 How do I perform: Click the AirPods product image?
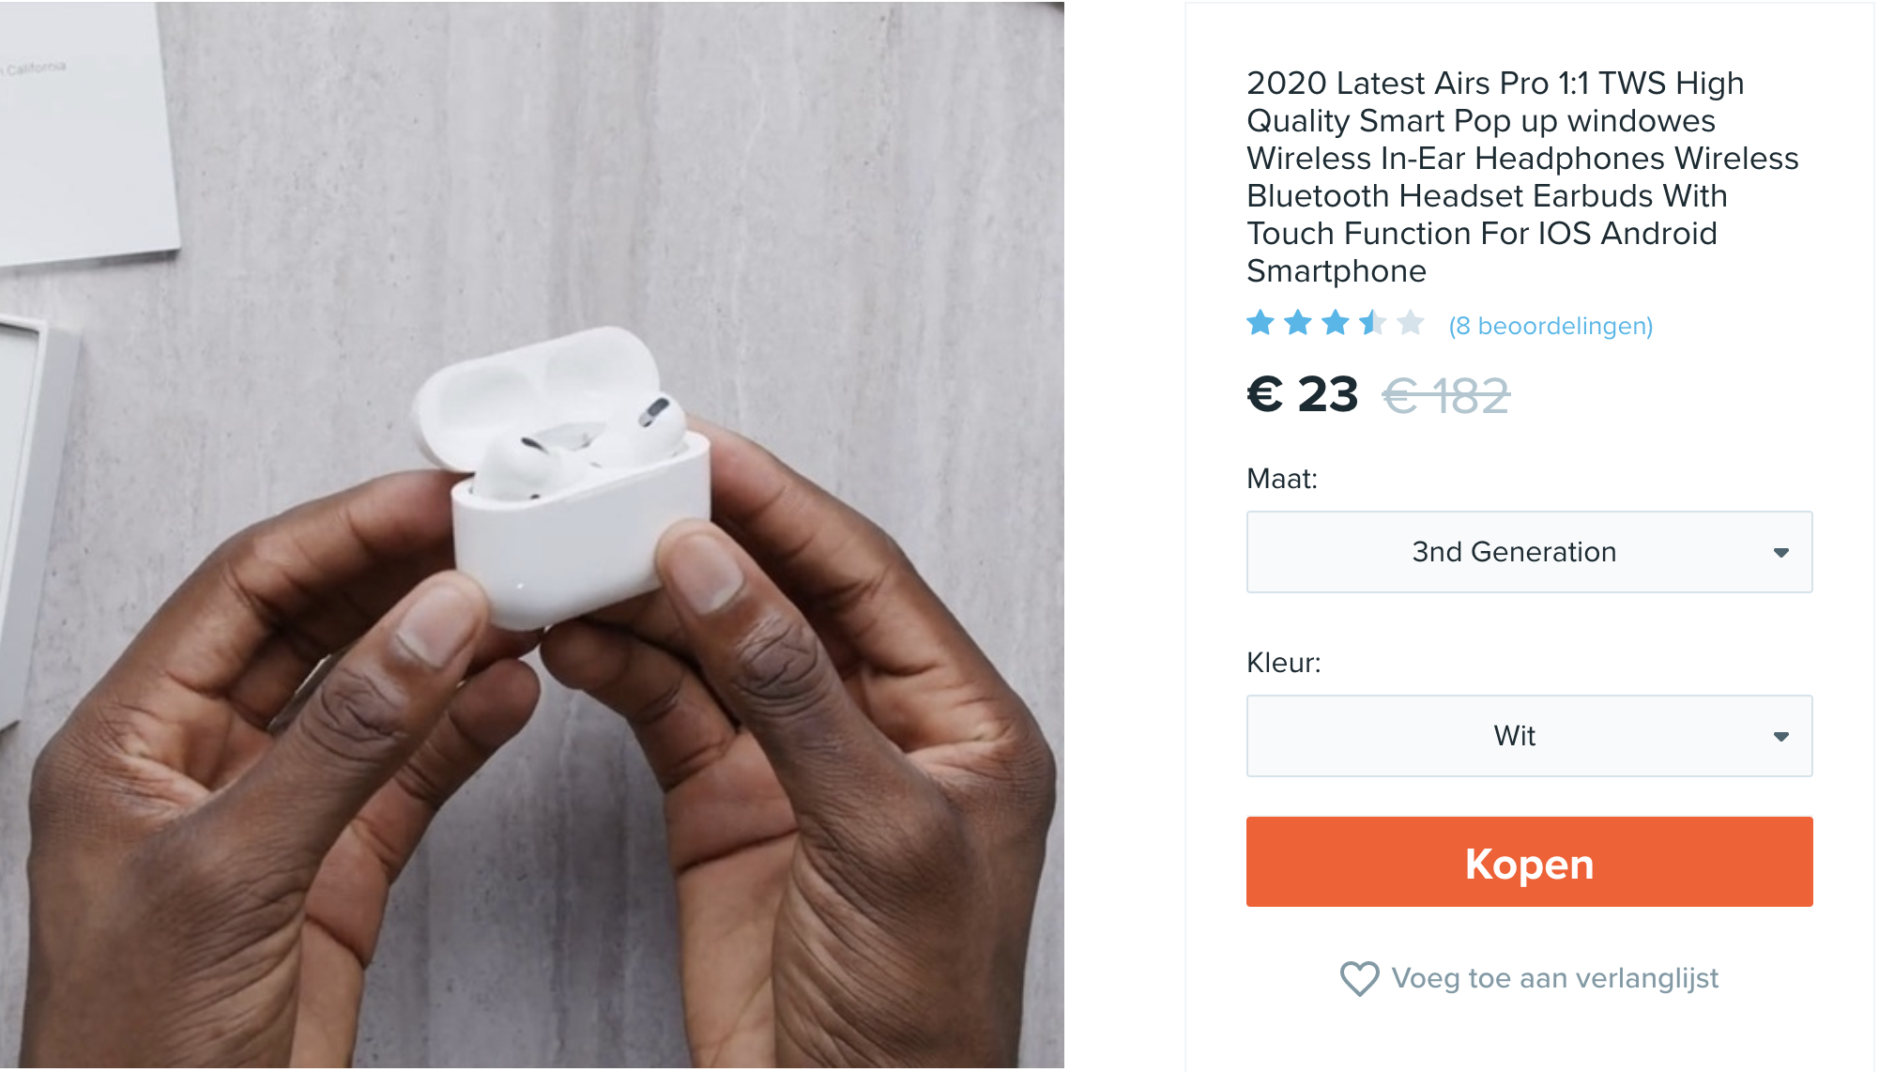[532, 535]
